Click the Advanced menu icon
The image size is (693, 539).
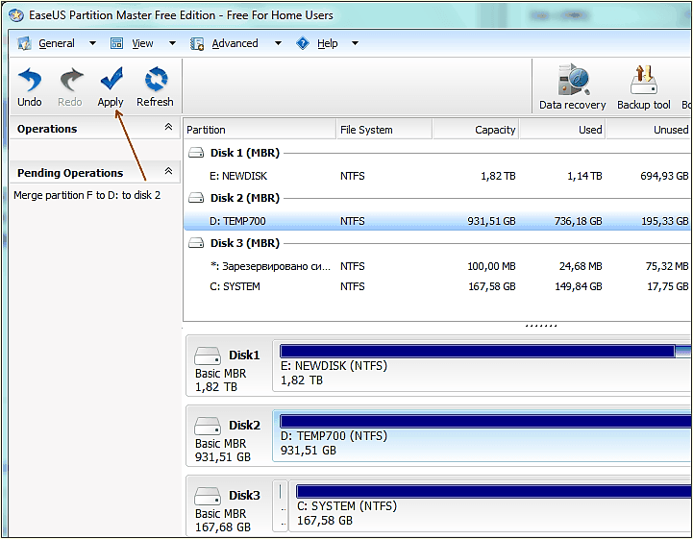click(x=197, y=44)
